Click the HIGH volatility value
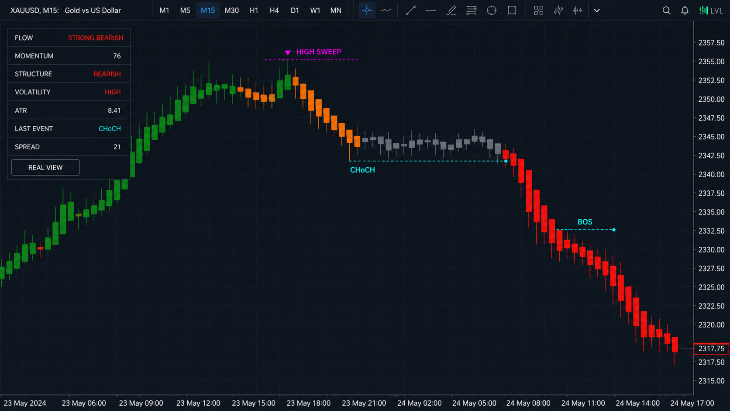This screenshot has width=730, height=411. [x=113, y=92]
